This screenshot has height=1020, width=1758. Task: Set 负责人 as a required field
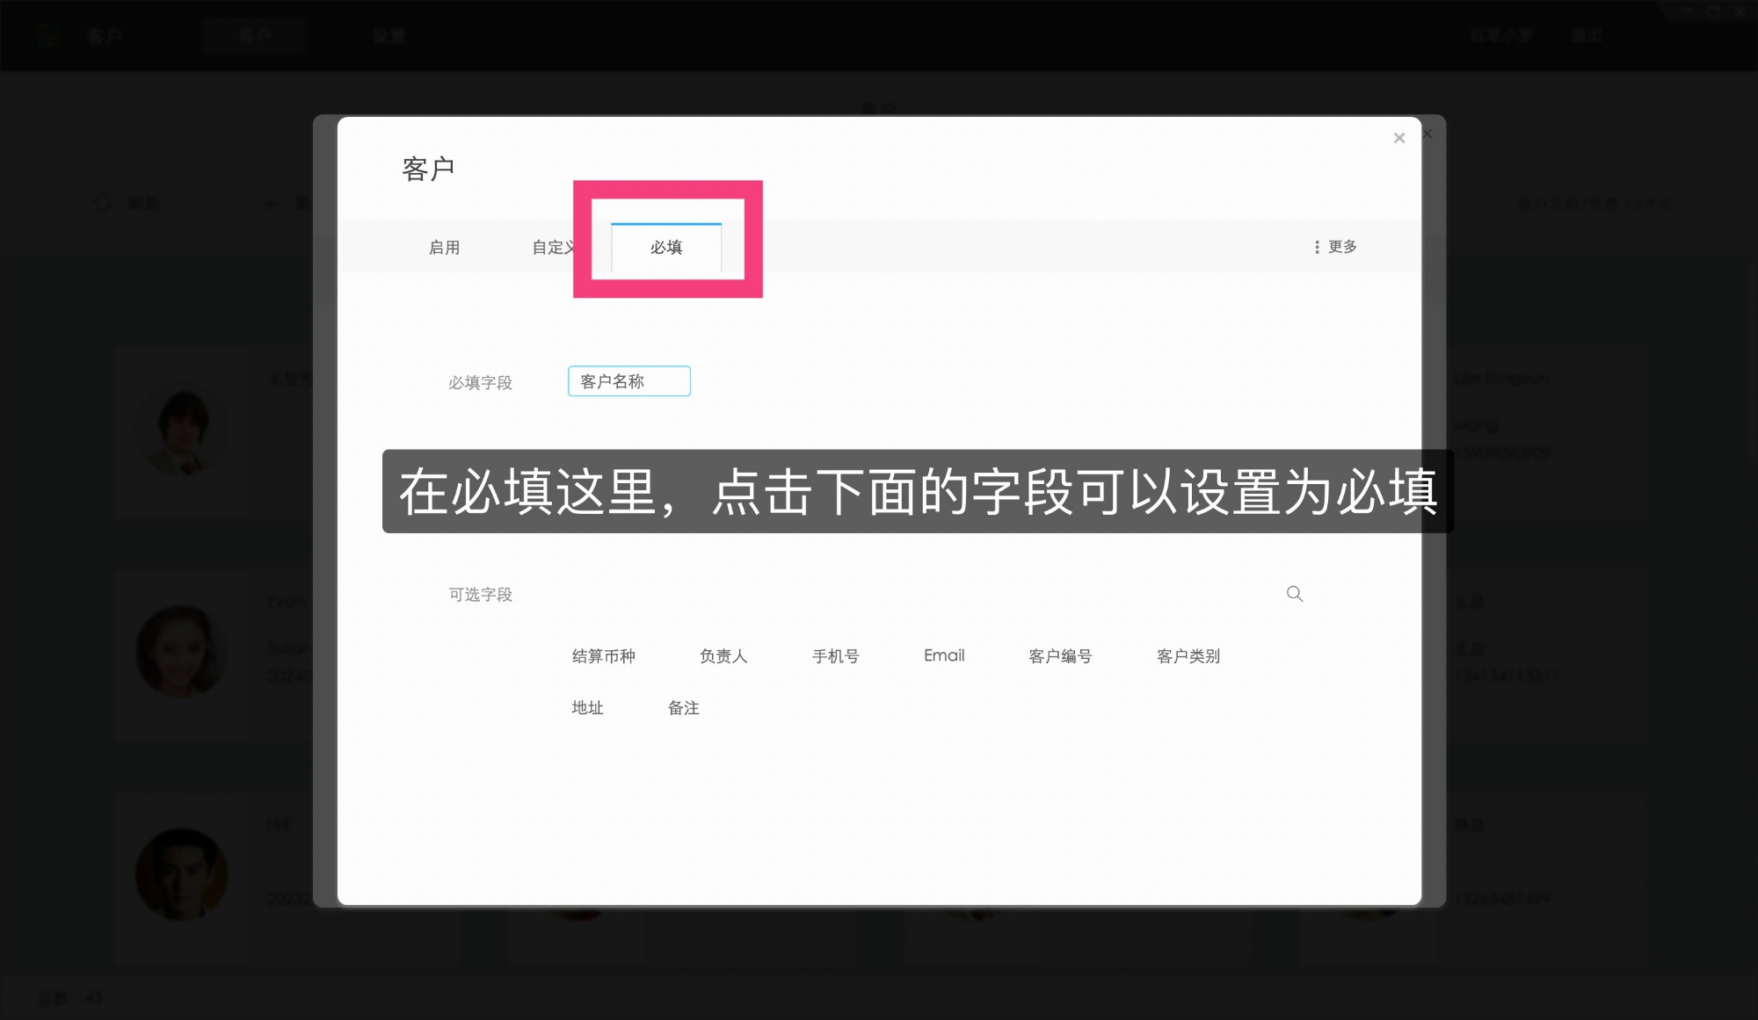[724, 655]
